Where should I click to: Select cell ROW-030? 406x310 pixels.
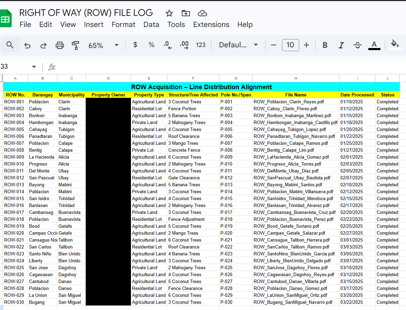coord(15,302)
